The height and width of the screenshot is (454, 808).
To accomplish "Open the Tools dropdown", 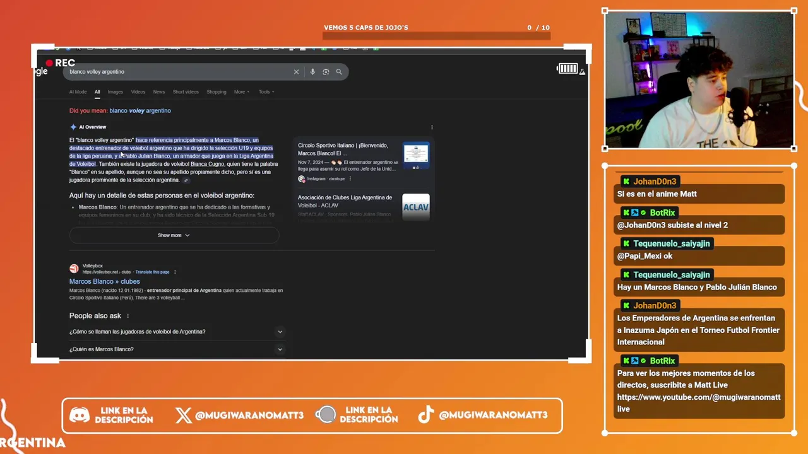I will pyautogui.click(x=266, y=92).
